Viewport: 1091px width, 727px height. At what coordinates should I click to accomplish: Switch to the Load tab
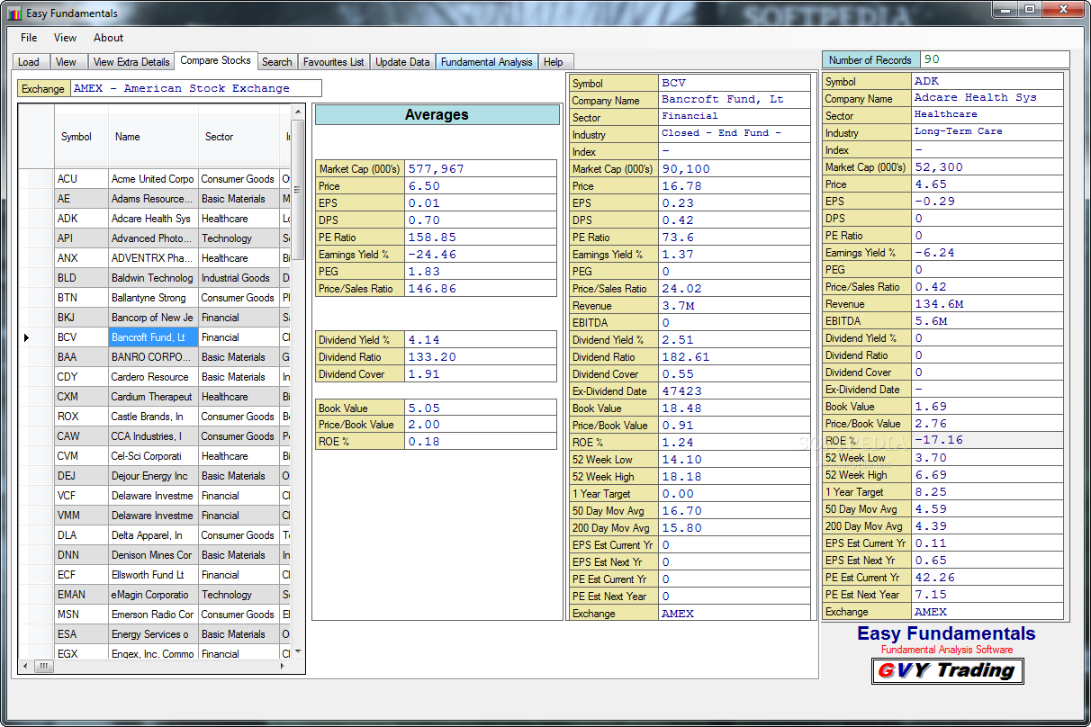(x=29, y=62)
